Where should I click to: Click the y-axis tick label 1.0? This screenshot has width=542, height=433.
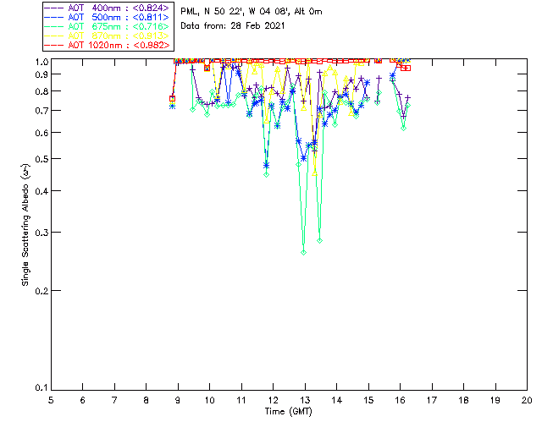point(41,62)
